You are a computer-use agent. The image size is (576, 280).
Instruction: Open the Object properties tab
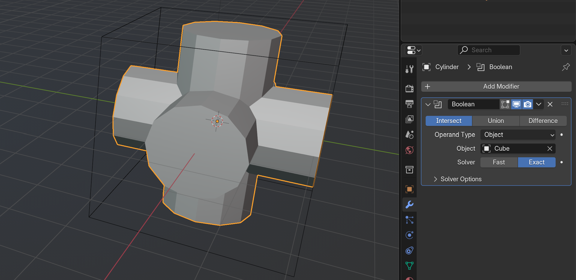point(409,189)
